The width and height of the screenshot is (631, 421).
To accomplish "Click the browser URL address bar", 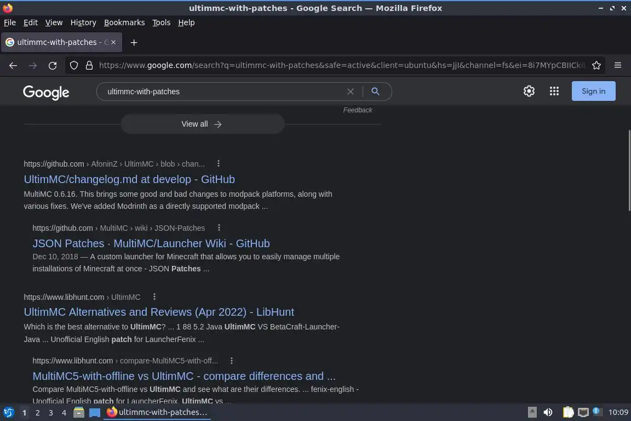I will [342, 65].
